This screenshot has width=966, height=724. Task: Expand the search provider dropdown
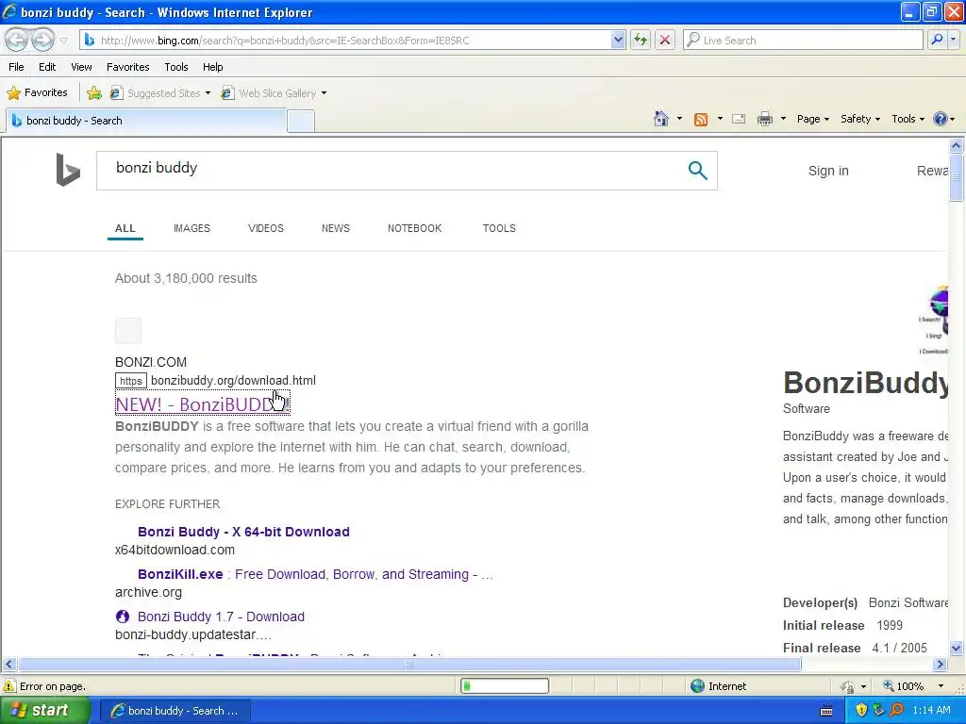(953, 40)
